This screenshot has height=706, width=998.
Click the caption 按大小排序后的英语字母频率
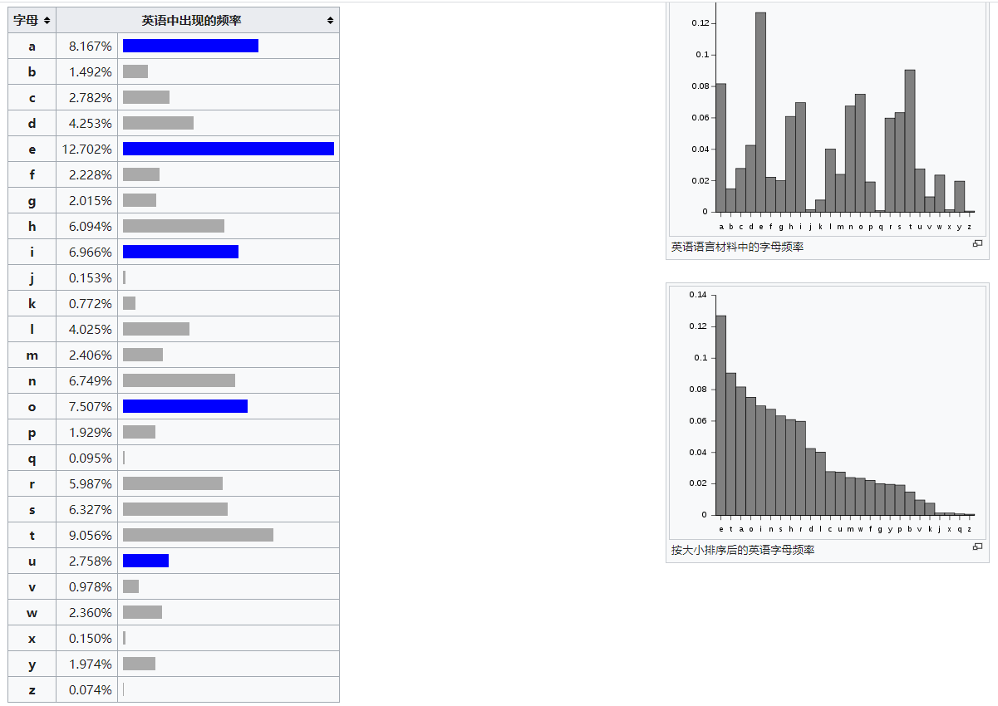click(x=742, y=550)
